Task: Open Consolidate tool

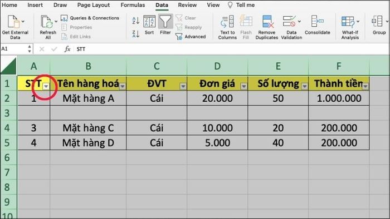Action: point(318,25)
